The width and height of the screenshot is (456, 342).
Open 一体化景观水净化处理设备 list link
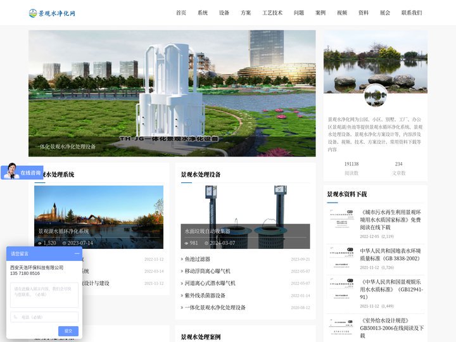(x=215, y=307)
